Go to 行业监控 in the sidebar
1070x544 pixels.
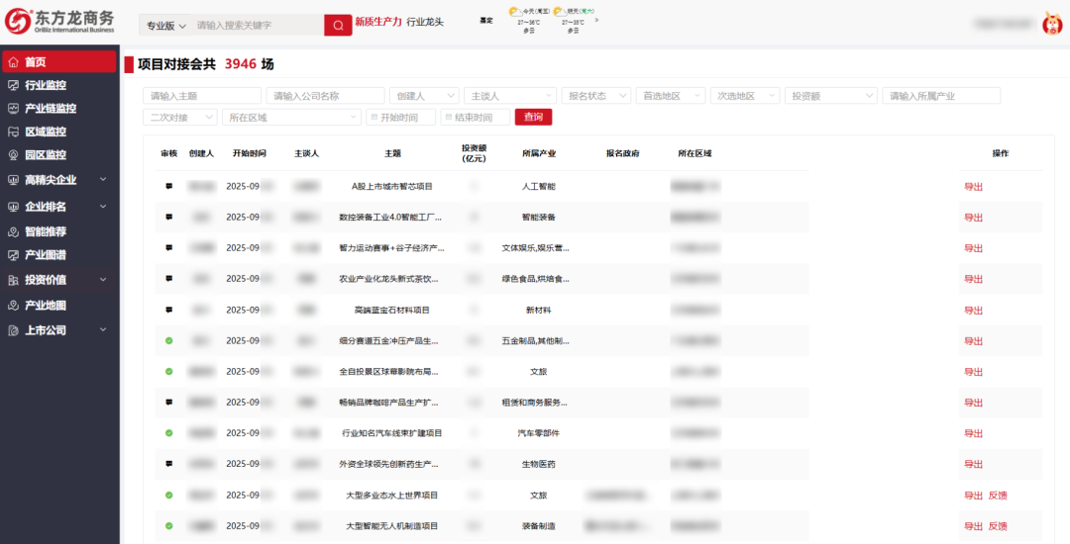click(x=46, y=85)
